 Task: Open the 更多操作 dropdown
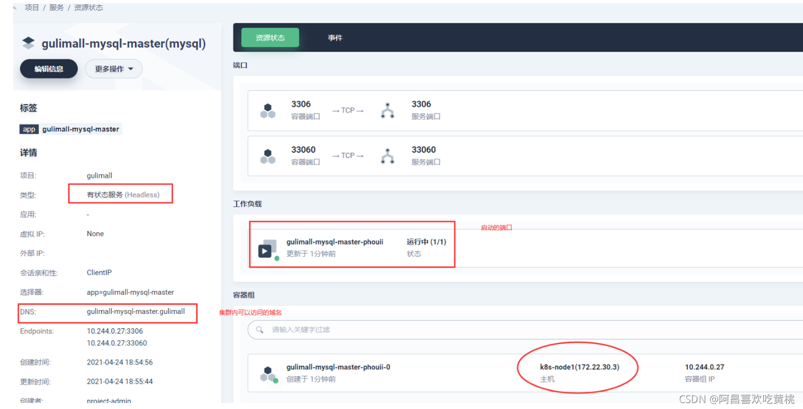coord(114,69)
